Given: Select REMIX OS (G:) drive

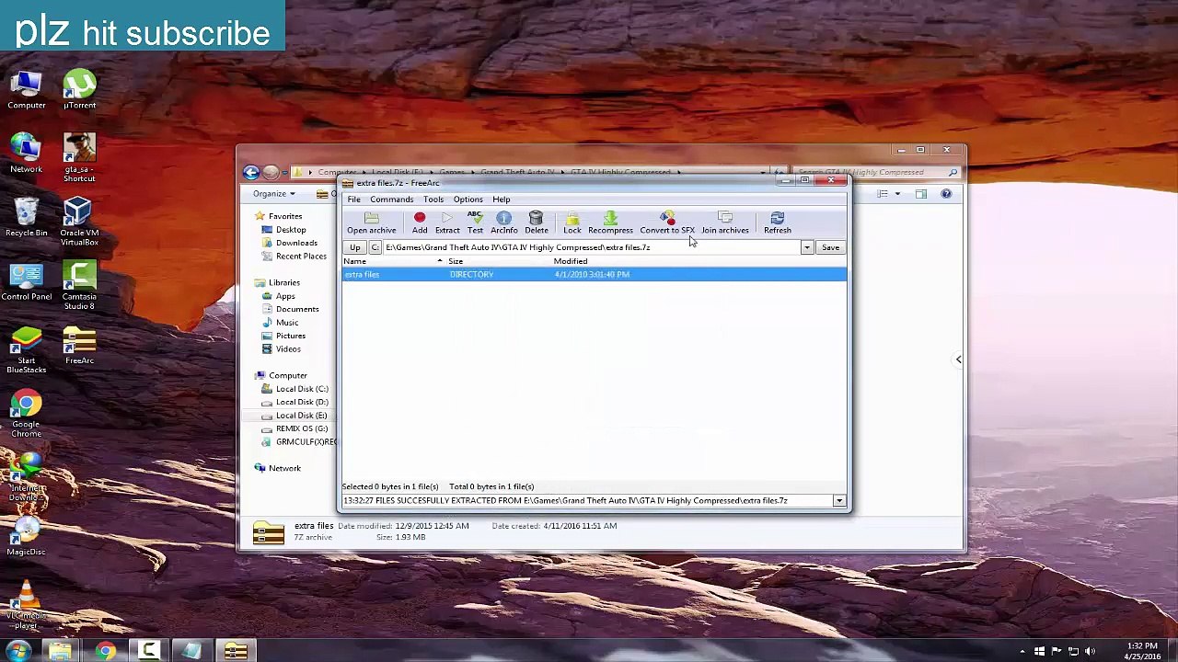Looking at the screenshot, I should [302, 428].
